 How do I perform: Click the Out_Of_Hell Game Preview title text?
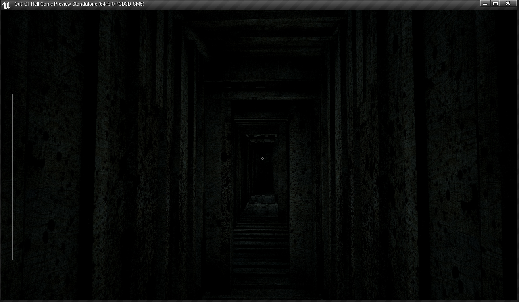(x=79, y=4)
